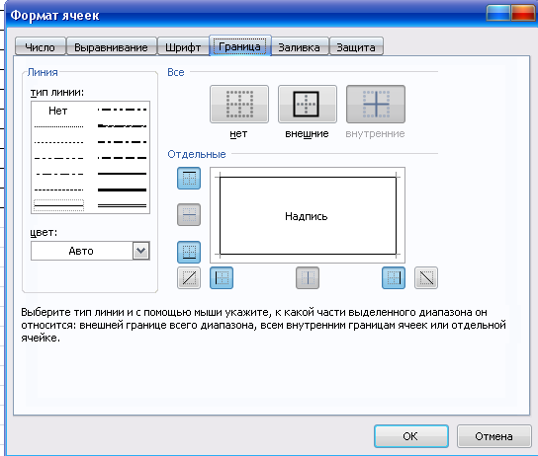
Task: Switch to the Число tab
Action: pos(40,47)
